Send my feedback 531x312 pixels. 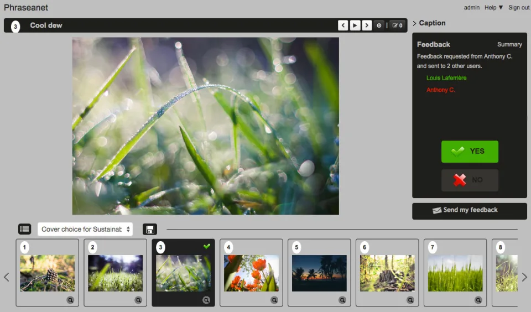coord(470,211)
